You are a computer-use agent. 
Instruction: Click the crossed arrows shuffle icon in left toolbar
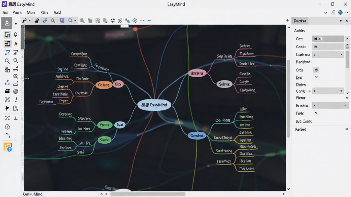7,118
